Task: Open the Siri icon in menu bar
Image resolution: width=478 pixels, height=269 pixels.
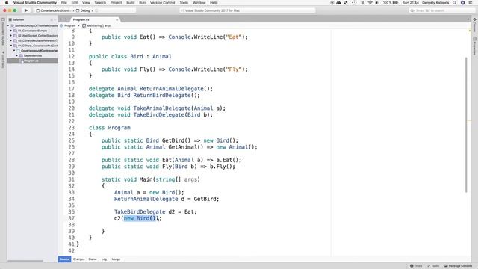Action: (x=463, y=3)
